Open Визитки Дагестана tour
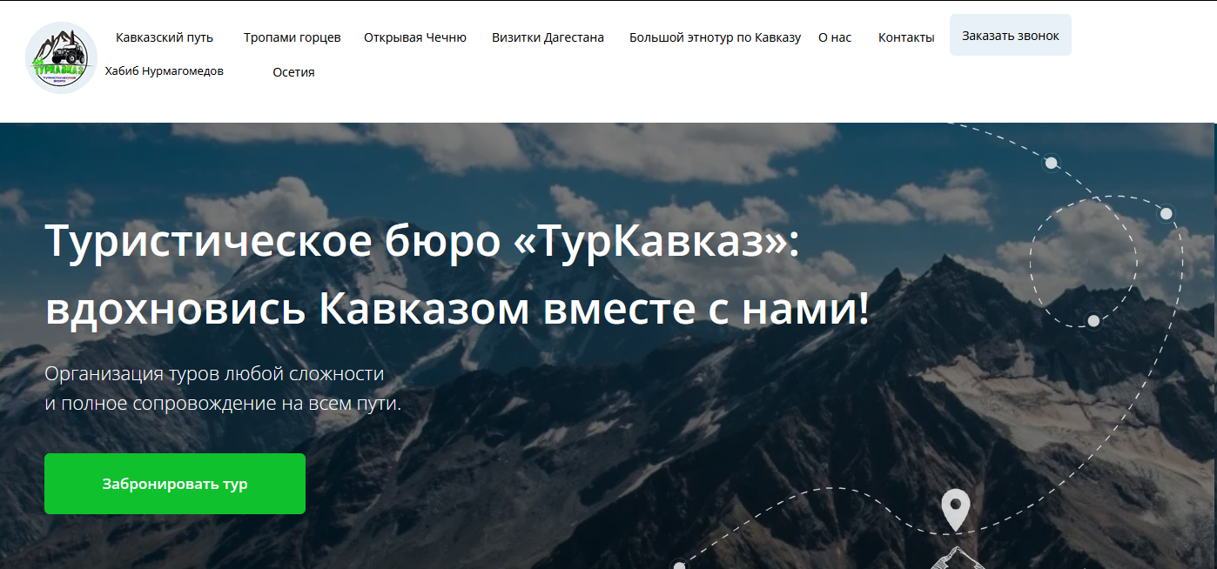The width and height of the screenshot is (1217, 569). (x=548, y=37)
